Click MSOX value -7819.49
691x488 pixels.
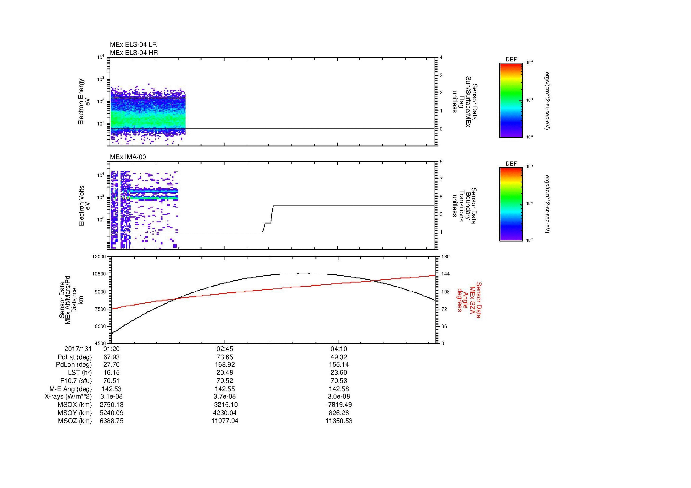pyautogui.click(x=339, y=405)
